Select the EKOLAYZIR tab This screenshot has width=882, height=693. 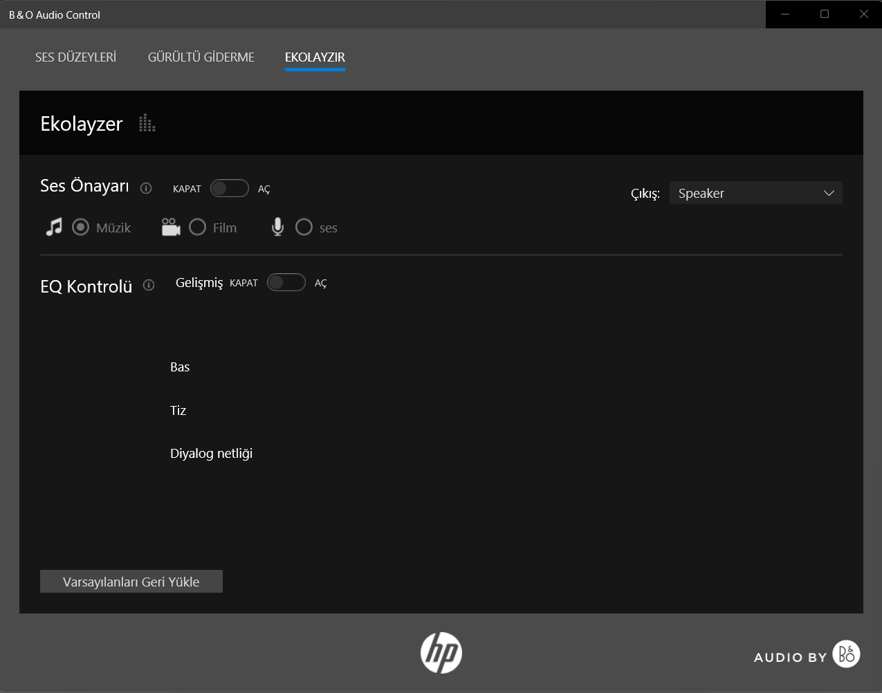(x=315, y=57)
